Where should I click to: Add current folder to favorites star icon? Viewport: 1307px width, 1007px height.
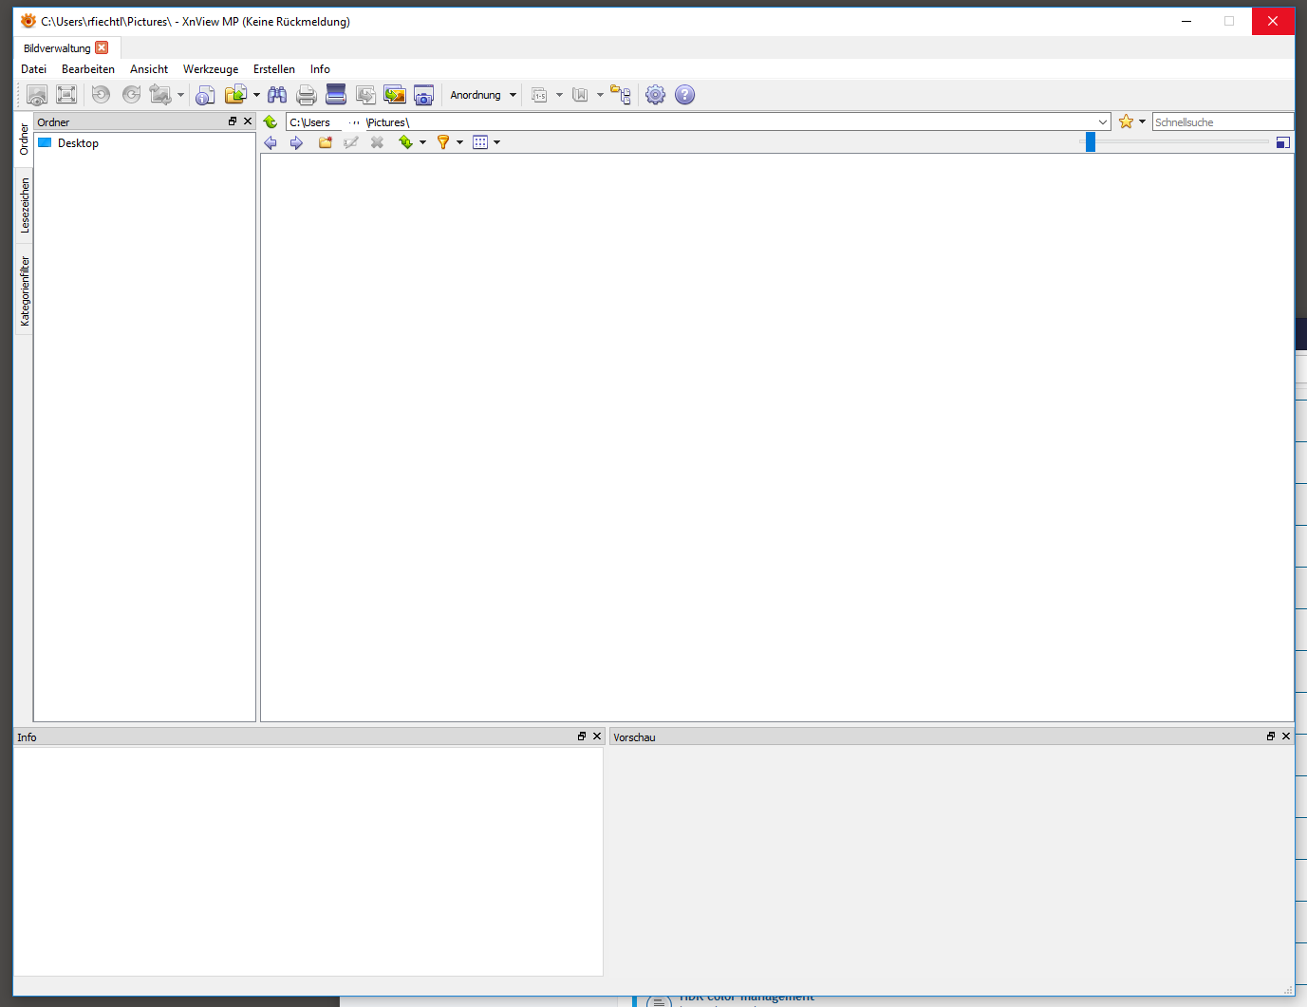[x=1126, y=121]
